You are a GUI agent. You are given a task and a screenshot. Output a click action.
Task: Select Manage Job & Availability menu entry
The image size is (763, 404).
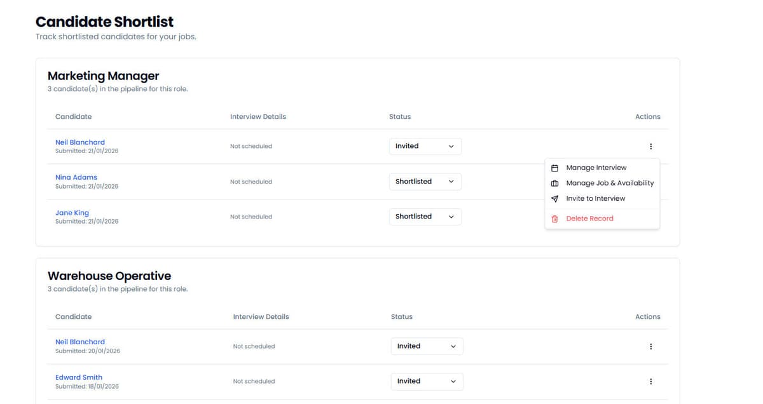[610, 183]
